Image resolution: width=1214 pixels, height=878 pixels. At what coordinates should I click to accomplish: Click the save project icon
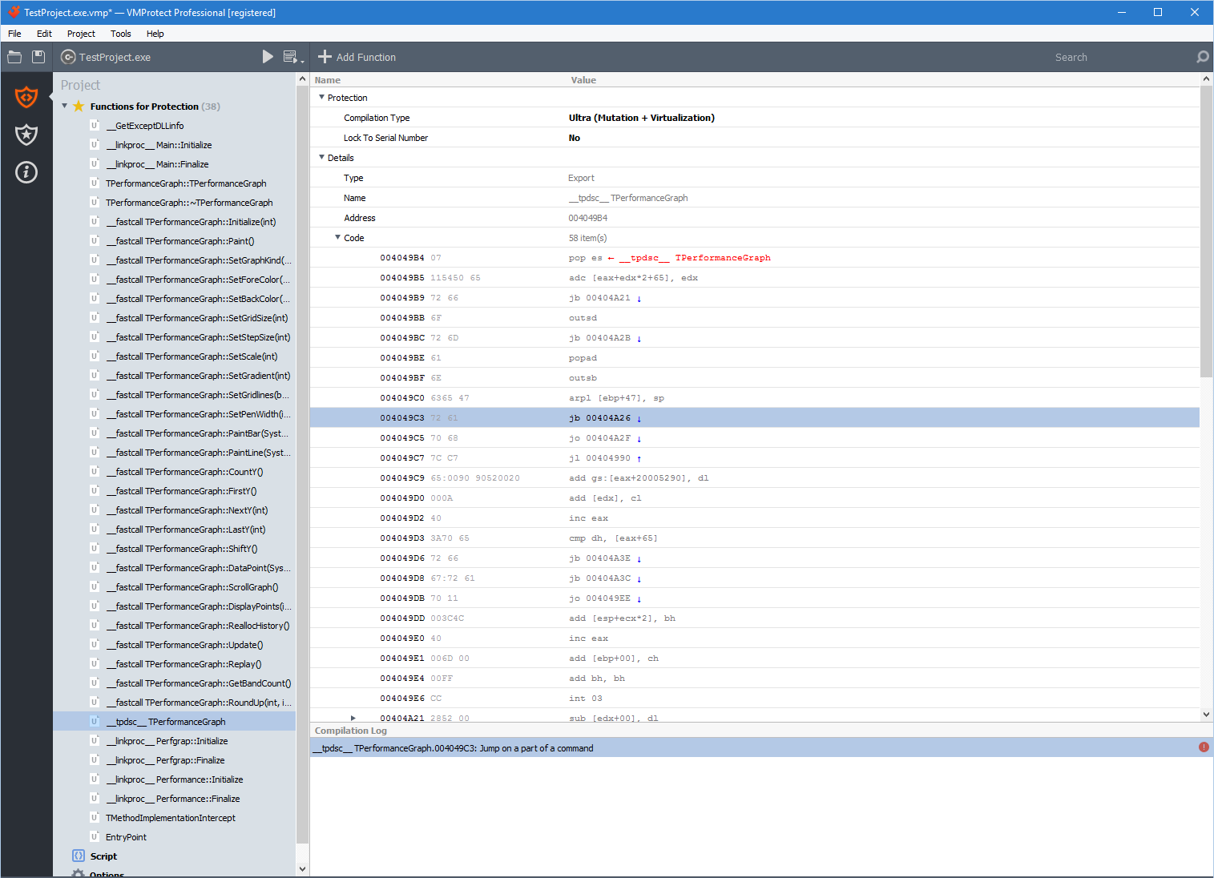point(38,57)
